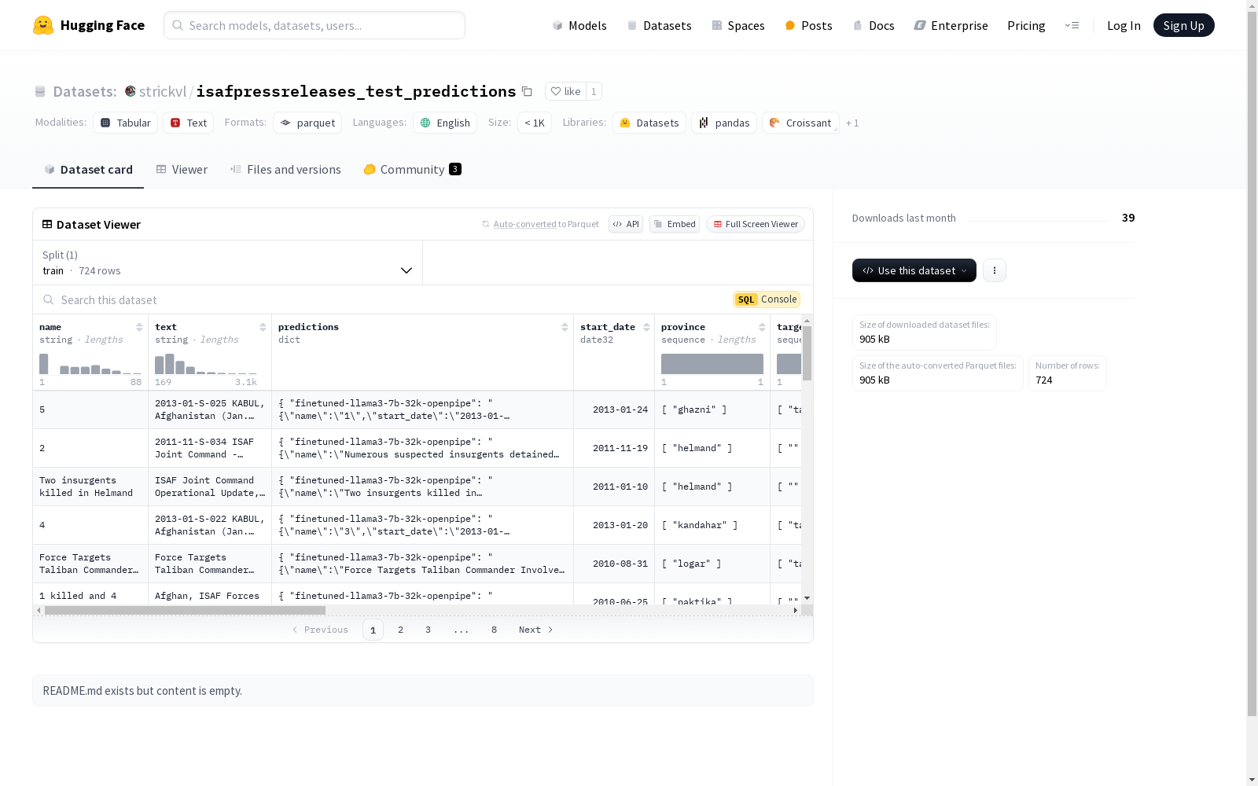The height and width of the screenshot is (786, 1258).
Task: Open more options next to Use this dataset
Action: (995, 270)
